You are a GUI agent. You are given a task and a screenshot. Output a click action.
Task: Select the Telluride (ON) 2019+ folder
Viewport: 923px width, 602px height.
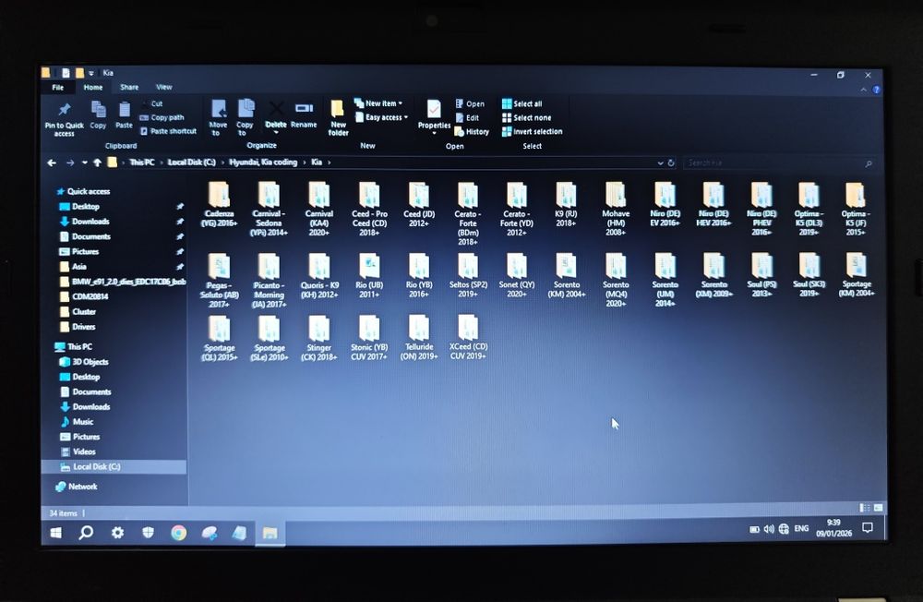419,339
